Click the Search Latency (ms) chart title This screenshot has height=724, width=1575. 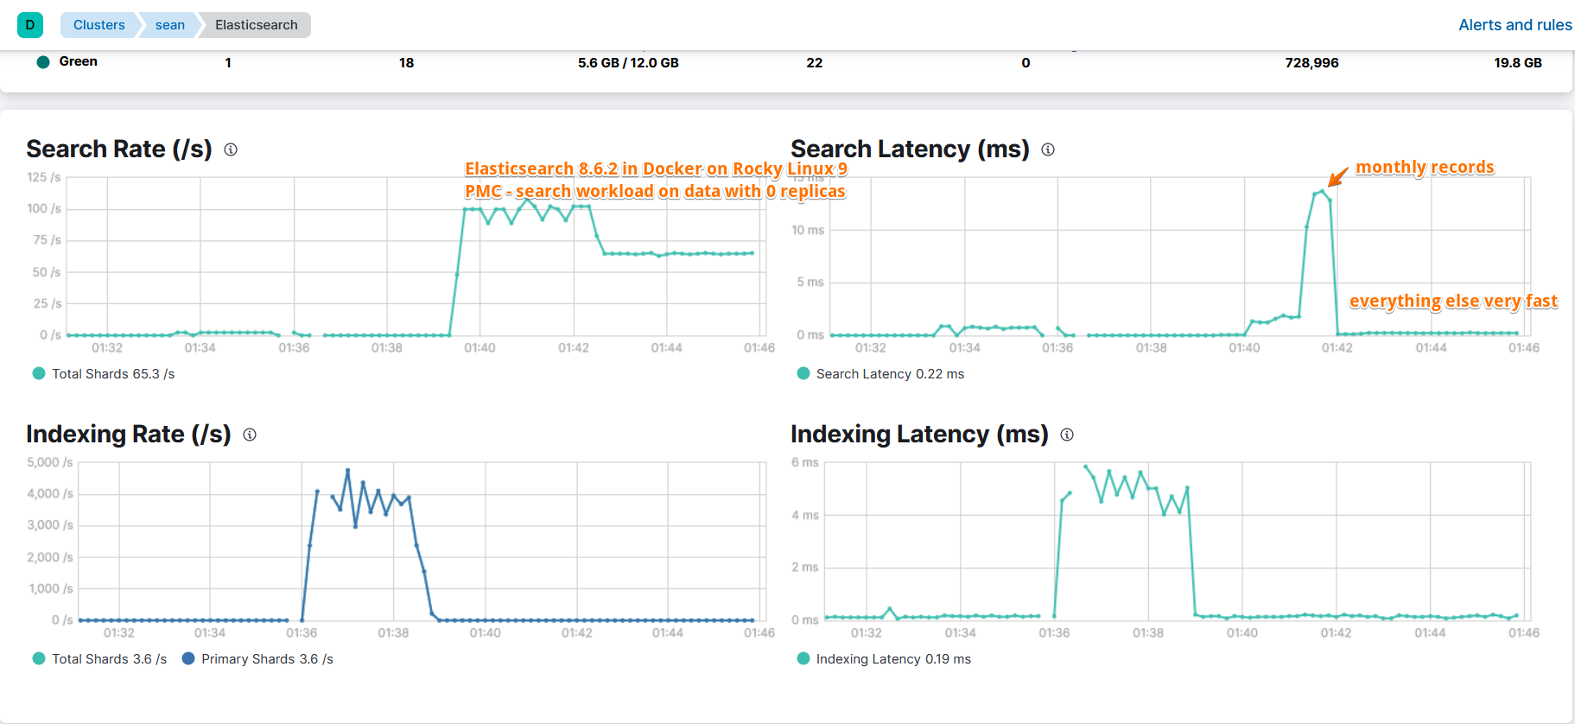pos(910,149)
